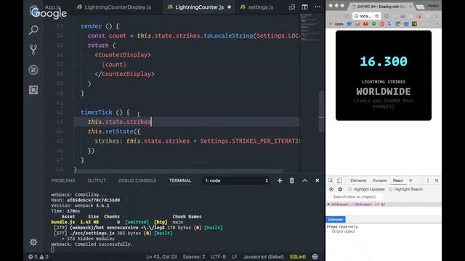
Task: Expand the Unknown component tree node
Action: pos(328,204)
